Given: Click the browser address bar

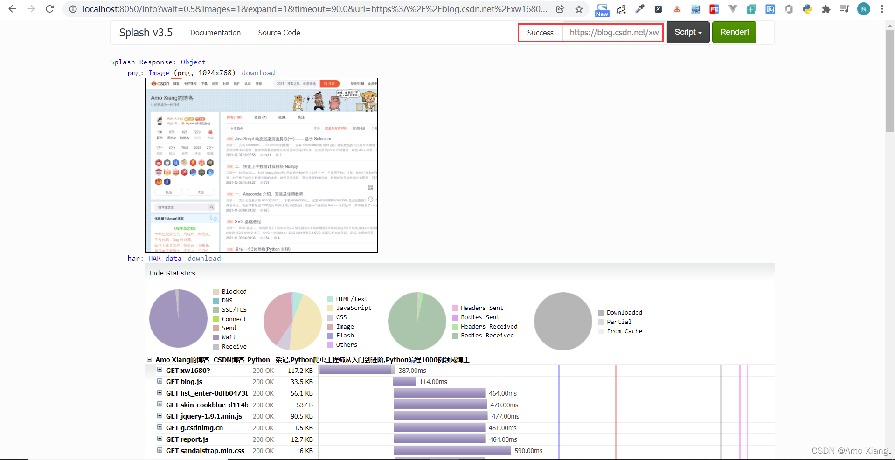Looking at the screenshot, I should (315, 9).
